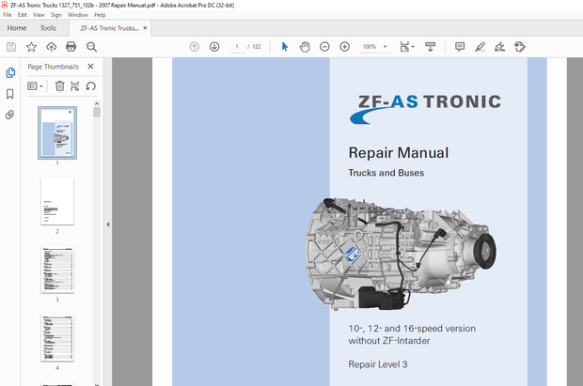Select page 1 thumbnail

57,133
